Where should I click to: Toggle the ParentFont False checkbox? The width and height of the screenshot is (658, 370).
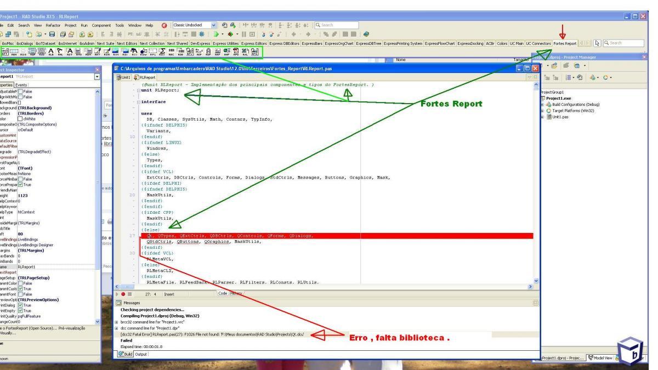(20, 294)
